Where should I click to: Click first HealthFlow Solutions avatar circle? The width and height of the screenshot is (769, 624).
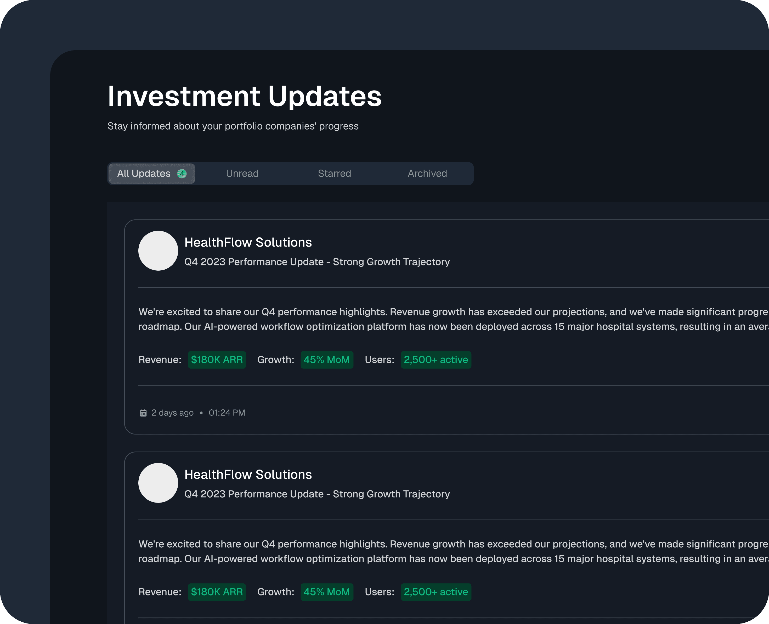[158, 250]
